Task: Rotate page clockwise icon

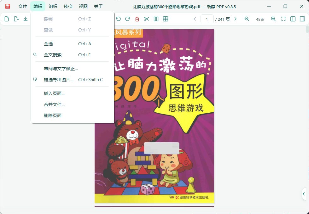Action: (x=128, y=19)
